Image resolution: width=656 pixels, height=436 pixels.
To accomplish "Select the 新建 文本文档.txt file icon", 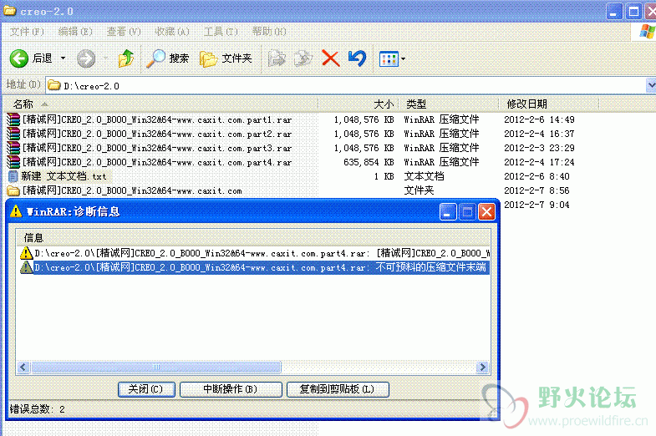I will (13, 176).
